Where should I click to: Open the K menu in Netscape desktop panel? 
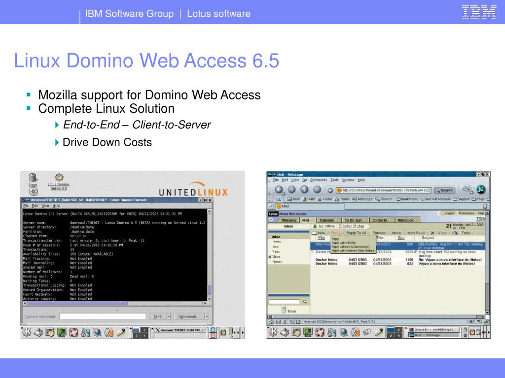pos(272,332)
